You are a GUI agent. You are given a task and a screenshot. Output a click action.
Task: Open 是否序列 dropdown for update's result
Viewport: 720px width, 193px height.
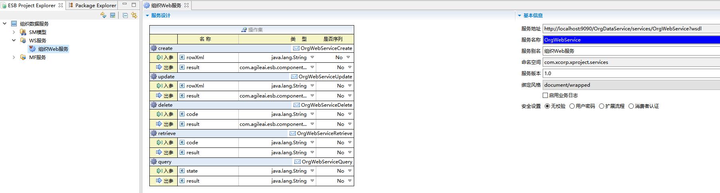[x=350, y=96]
